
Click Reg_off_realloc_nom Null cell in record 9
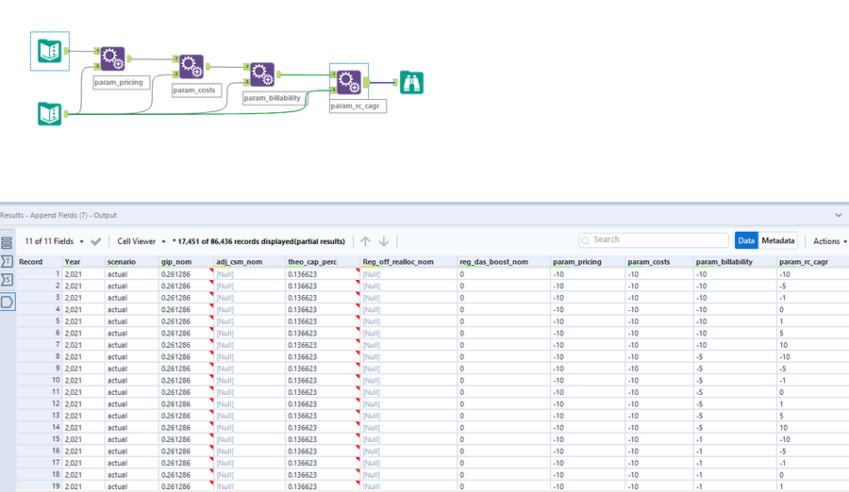point(408,369)
